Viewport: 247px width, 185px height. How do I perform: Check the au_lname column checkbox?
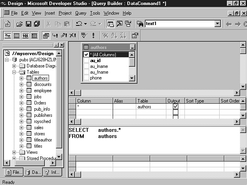point(86,66)
